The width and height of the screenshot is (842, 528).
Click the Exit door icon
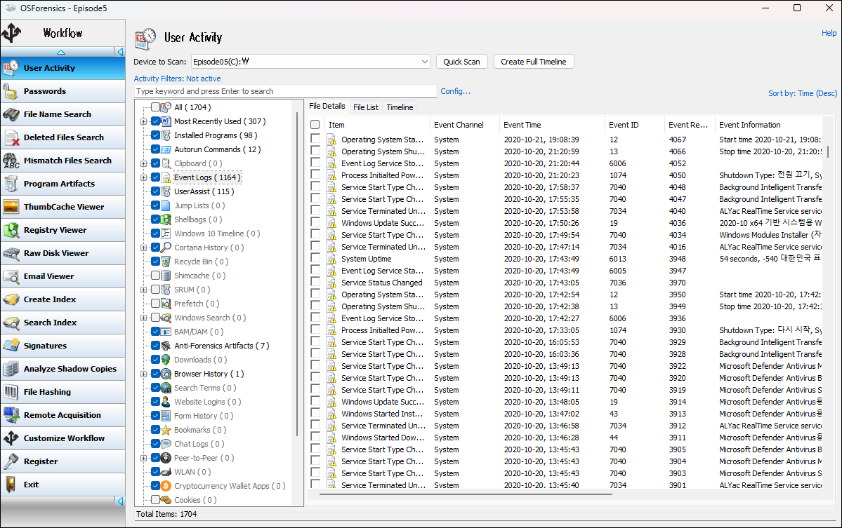(11, 484)
